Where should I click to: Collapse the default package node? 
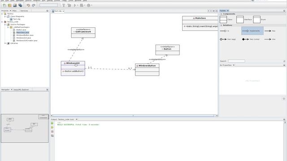pos(8,27)
